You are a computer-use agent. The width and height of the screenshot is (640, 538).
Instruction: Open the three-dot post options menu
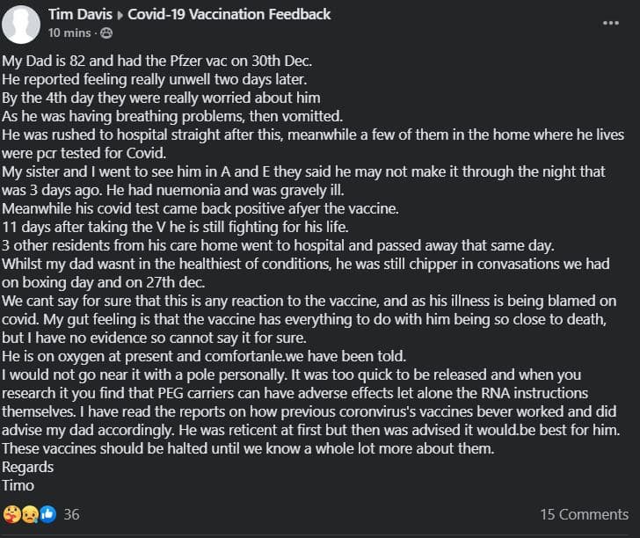(x=611, y=22)
